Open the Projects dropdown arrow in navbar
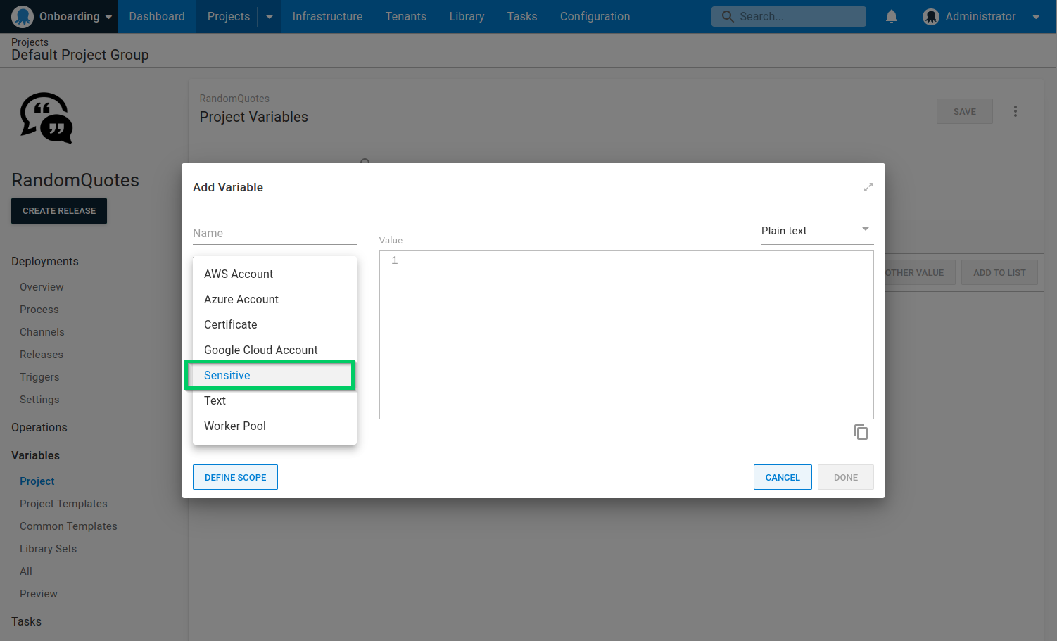Image resolution: width=1057 pixels, height=641 pixels. click(270, 16)
